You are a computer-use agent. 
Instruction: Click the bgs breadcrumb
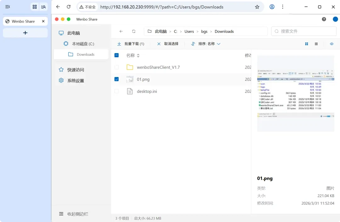[204, 31]
